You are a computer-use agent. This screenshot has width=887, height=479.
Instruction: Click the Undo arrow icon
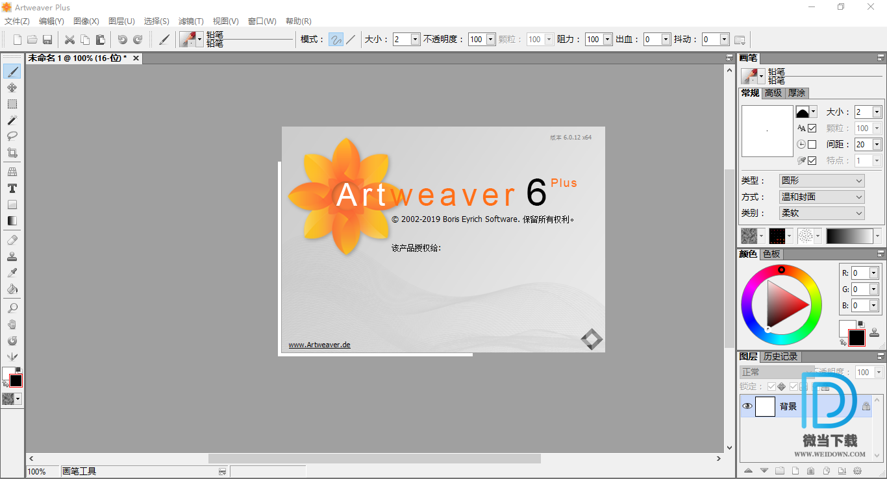[122, 40]
